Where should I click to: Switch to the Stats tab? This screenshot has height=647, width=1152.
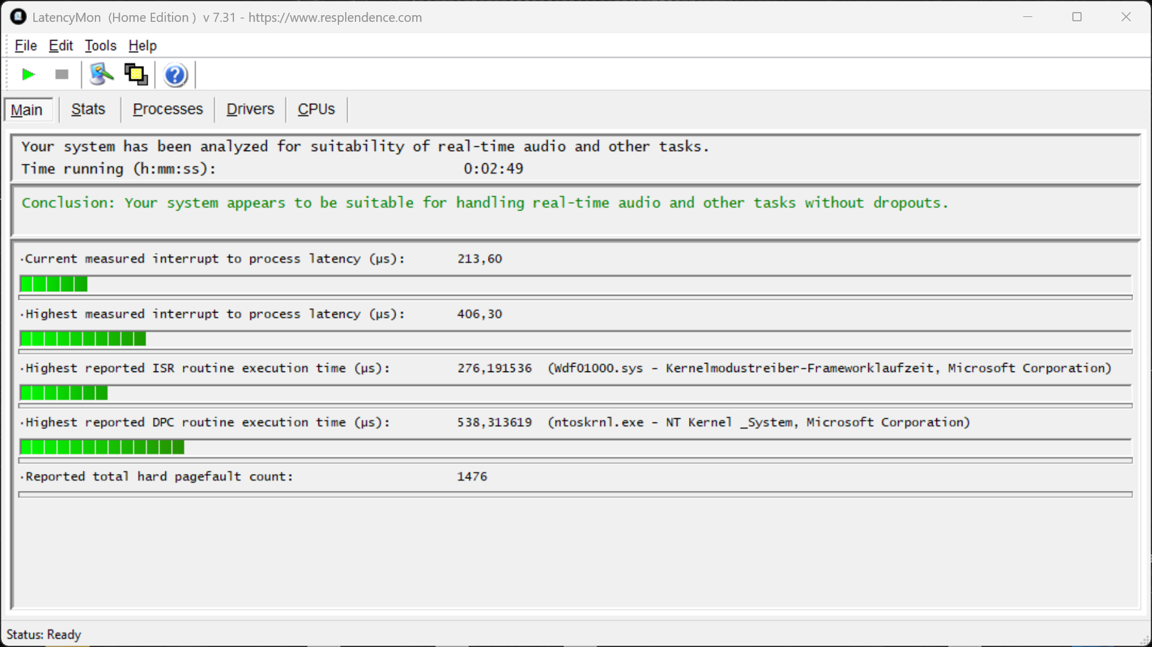click(x=88, y=109)
